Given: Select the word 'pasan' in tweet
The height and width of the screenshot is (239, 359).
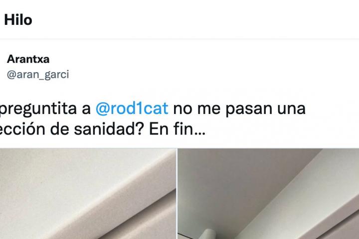Looking at the screenshot, I should [249, 109].
